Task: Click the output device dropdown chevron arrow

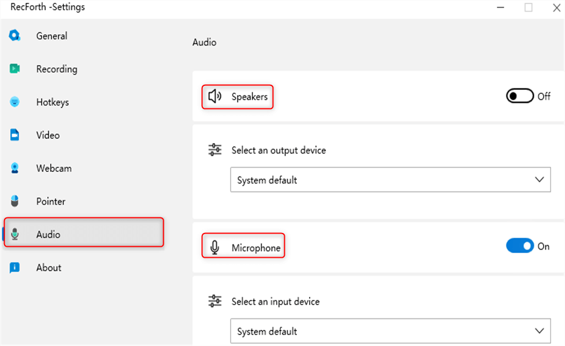Action: (x=539, y=179)
